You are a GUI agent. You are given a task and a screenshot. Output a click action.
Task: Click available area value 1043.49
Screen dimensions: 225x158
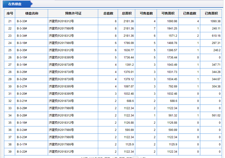(x=172, y=65)
